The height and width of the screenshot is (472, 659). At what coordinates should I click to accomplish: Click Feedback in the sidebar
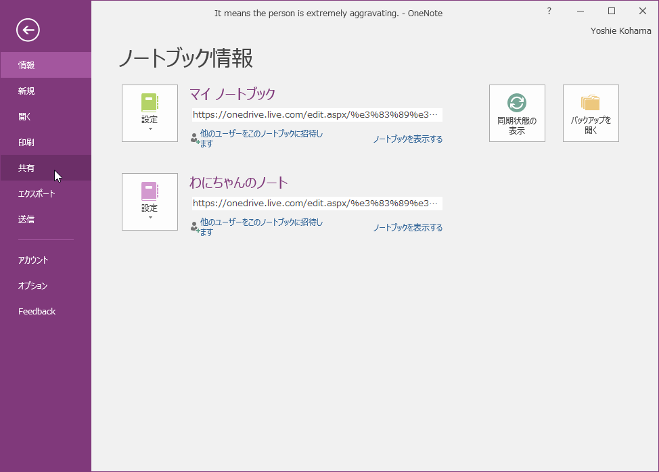tap(46, 311)
